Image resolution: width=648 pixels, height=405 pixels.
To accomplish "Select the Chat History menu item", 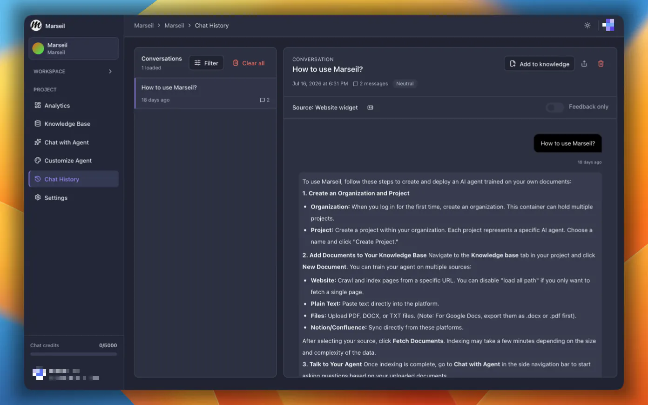I will tap(74, 179).
